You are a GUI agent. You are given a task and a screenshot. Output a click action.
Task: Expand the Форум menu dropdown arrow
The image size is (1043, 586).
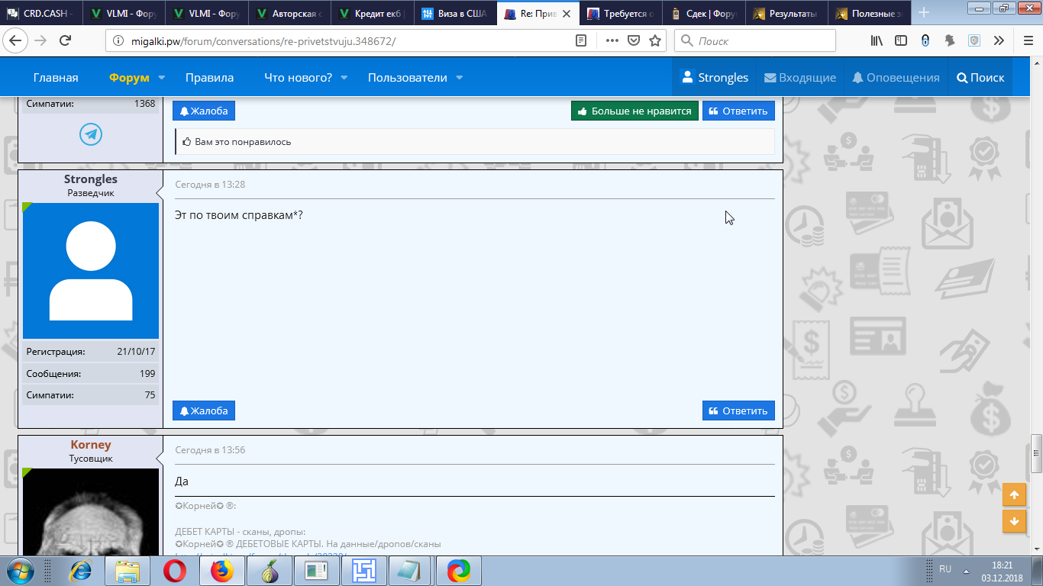[x=162, y=78]
